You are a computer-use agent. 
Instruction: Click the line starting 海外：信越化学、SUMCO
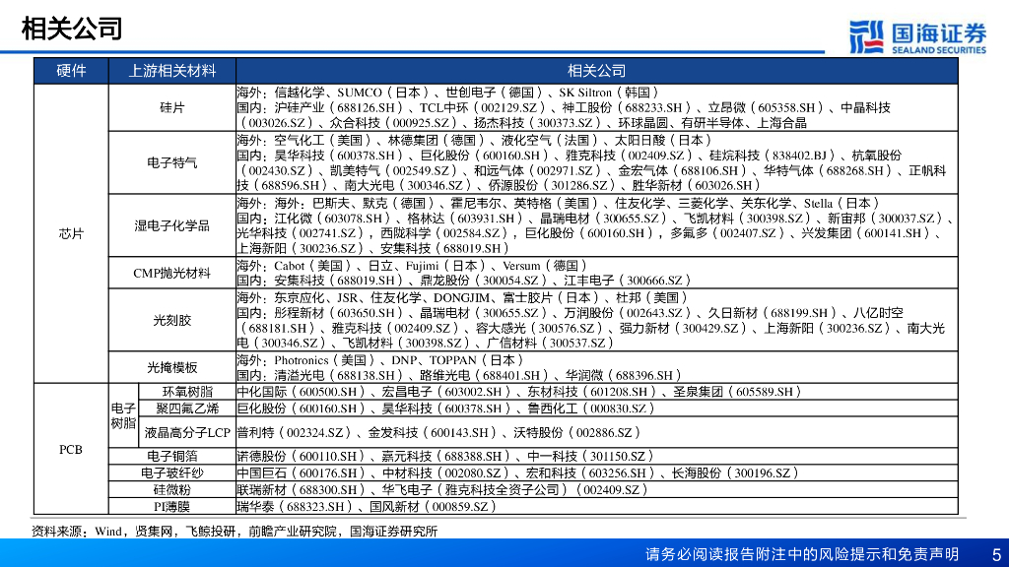click(448, 93)
